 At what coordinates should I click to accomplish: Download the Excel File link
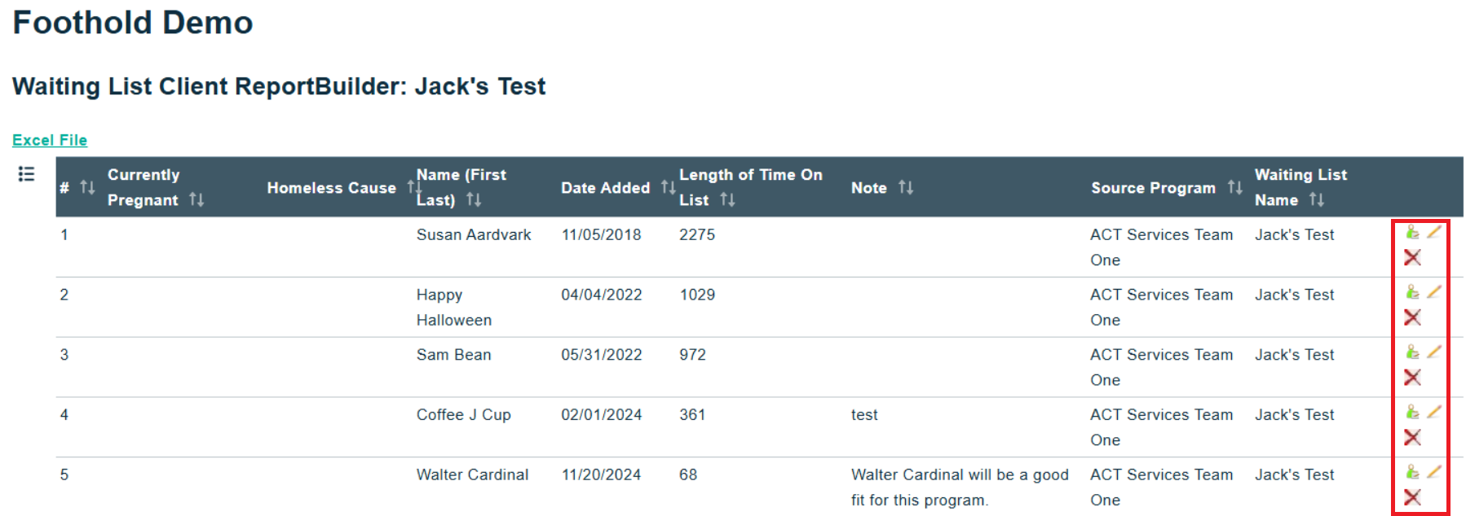(x=50, y=140)
